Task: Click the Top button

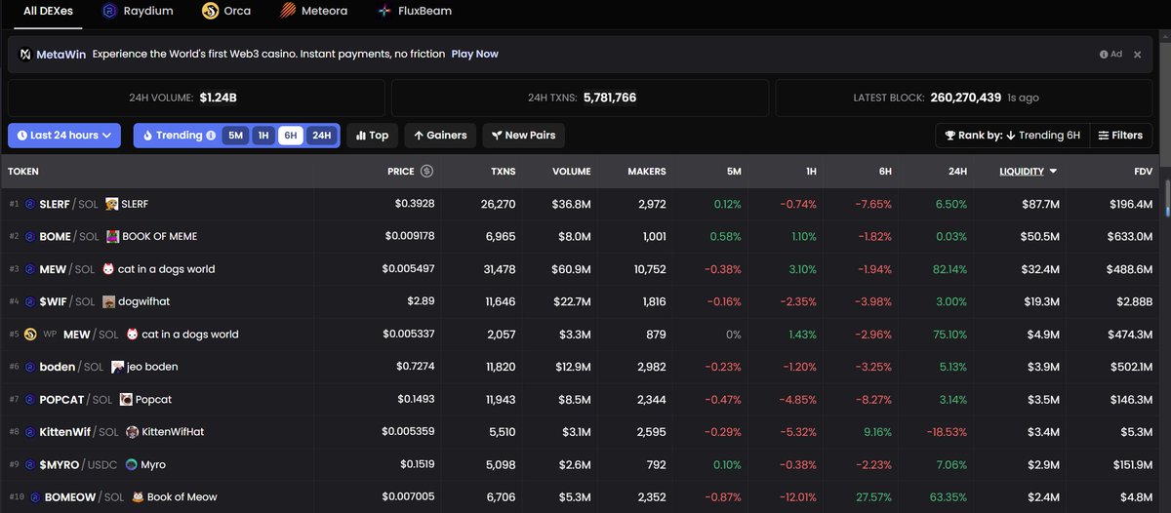Action: [x=372, y=136]
